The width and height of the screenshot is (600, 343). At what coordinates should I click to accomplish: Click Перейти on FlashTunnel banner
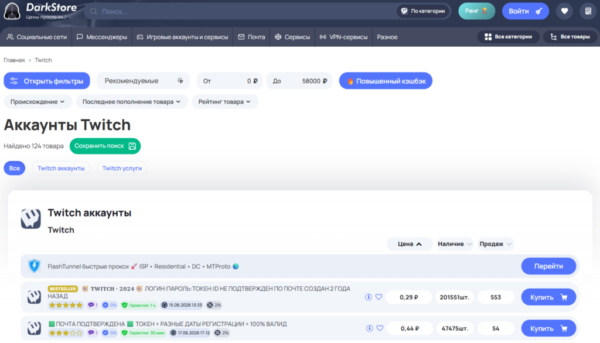pos(548,266)
